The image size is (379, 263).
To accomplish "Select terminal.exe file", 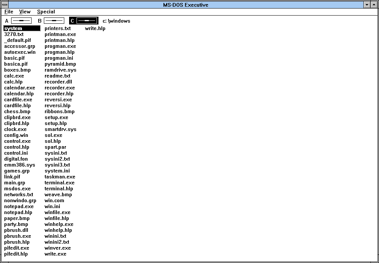I will pyautogui.click(x=59, y=183).
